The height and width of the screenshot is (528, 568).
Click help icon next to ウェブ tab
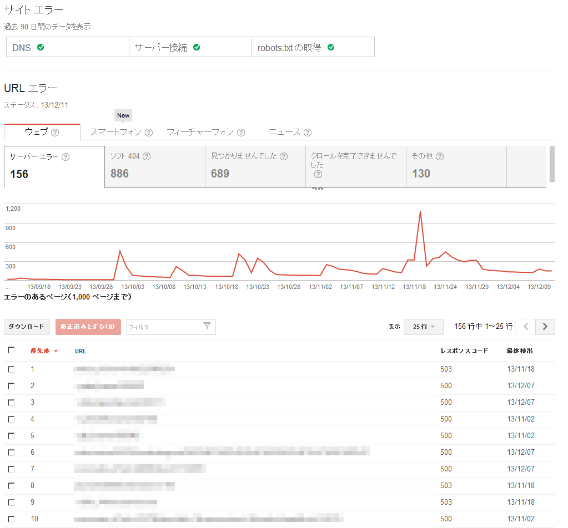click(55, 133)
